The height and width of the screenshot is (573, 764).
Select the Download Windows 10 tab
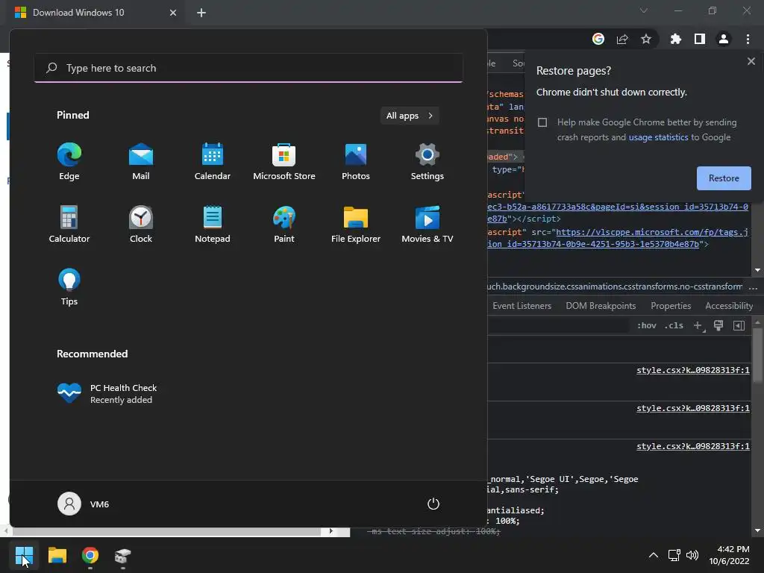point(95,13)
